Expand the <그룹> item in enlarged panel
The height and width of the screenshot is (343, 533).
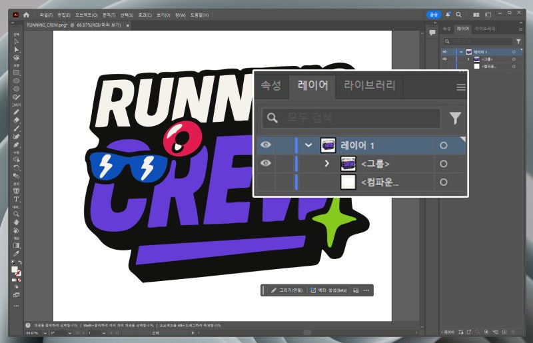point(326,163)
